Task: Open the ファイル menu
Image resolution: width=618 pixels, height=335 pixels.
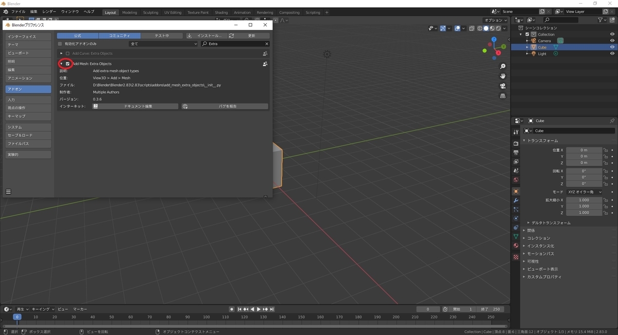Action: [x=18, y=11]
